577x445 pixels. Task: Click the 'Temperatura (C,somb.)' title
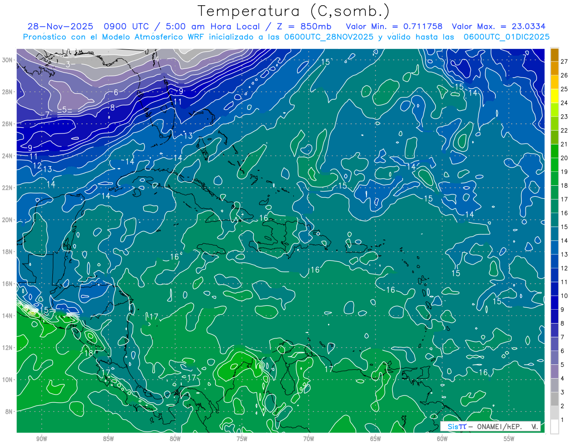click(x=294, y=11)
